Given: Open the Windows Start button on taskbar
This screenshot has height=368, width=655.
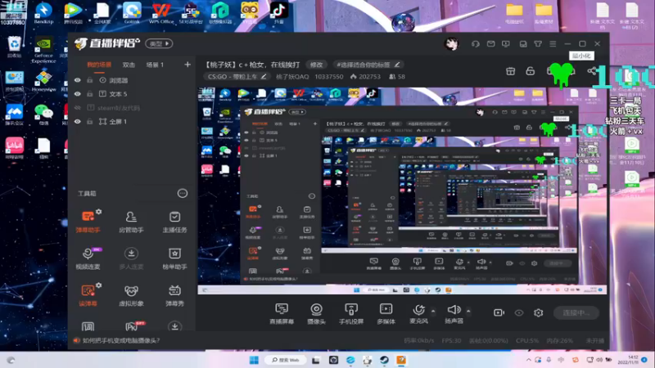Looking at the screenshot, I should [x=254, y=360].
